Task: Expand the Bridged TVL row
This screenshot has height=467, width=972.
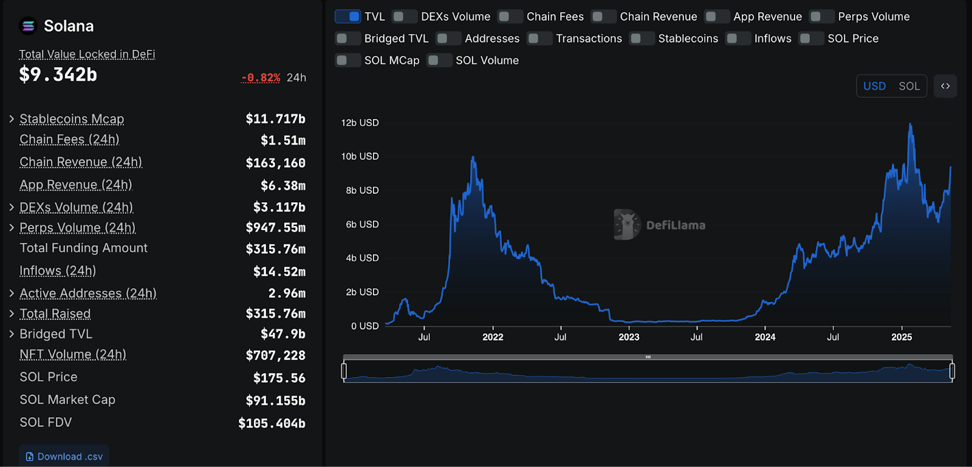Action: [x=12, y=334]
